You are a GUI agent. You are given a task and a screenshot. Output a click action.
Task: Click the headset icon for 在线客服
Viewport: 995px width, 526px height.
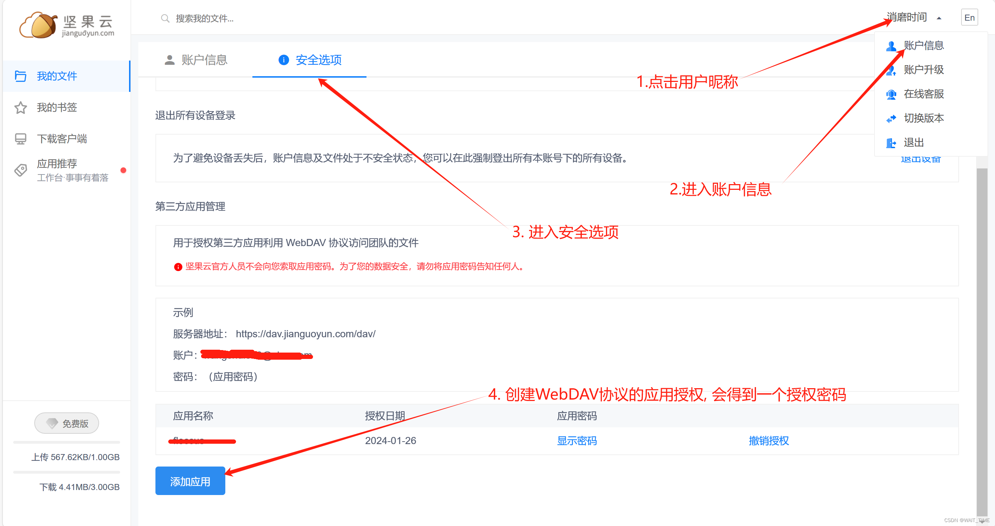891,94
